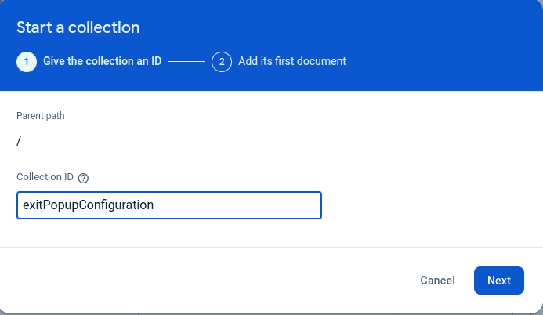Click the 'Parent path' label

41,116
